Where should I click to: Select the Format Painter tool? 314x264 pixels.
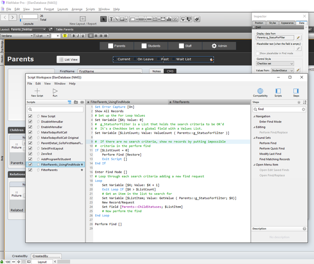click(197, 19)
